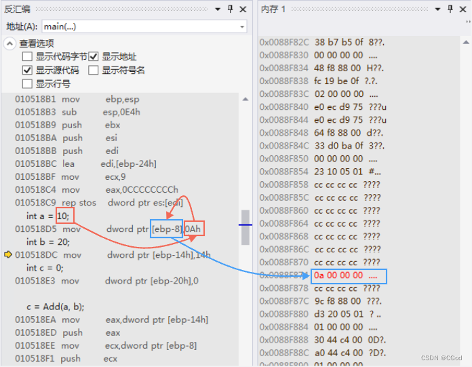Close the Disassembly (反汇编) panel
472x367 pixels.
tap(243, 9)
